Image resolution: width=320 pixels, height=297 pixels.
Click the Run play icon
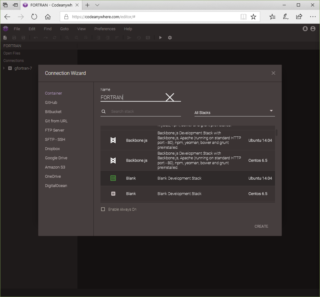[x=160, y=37]
